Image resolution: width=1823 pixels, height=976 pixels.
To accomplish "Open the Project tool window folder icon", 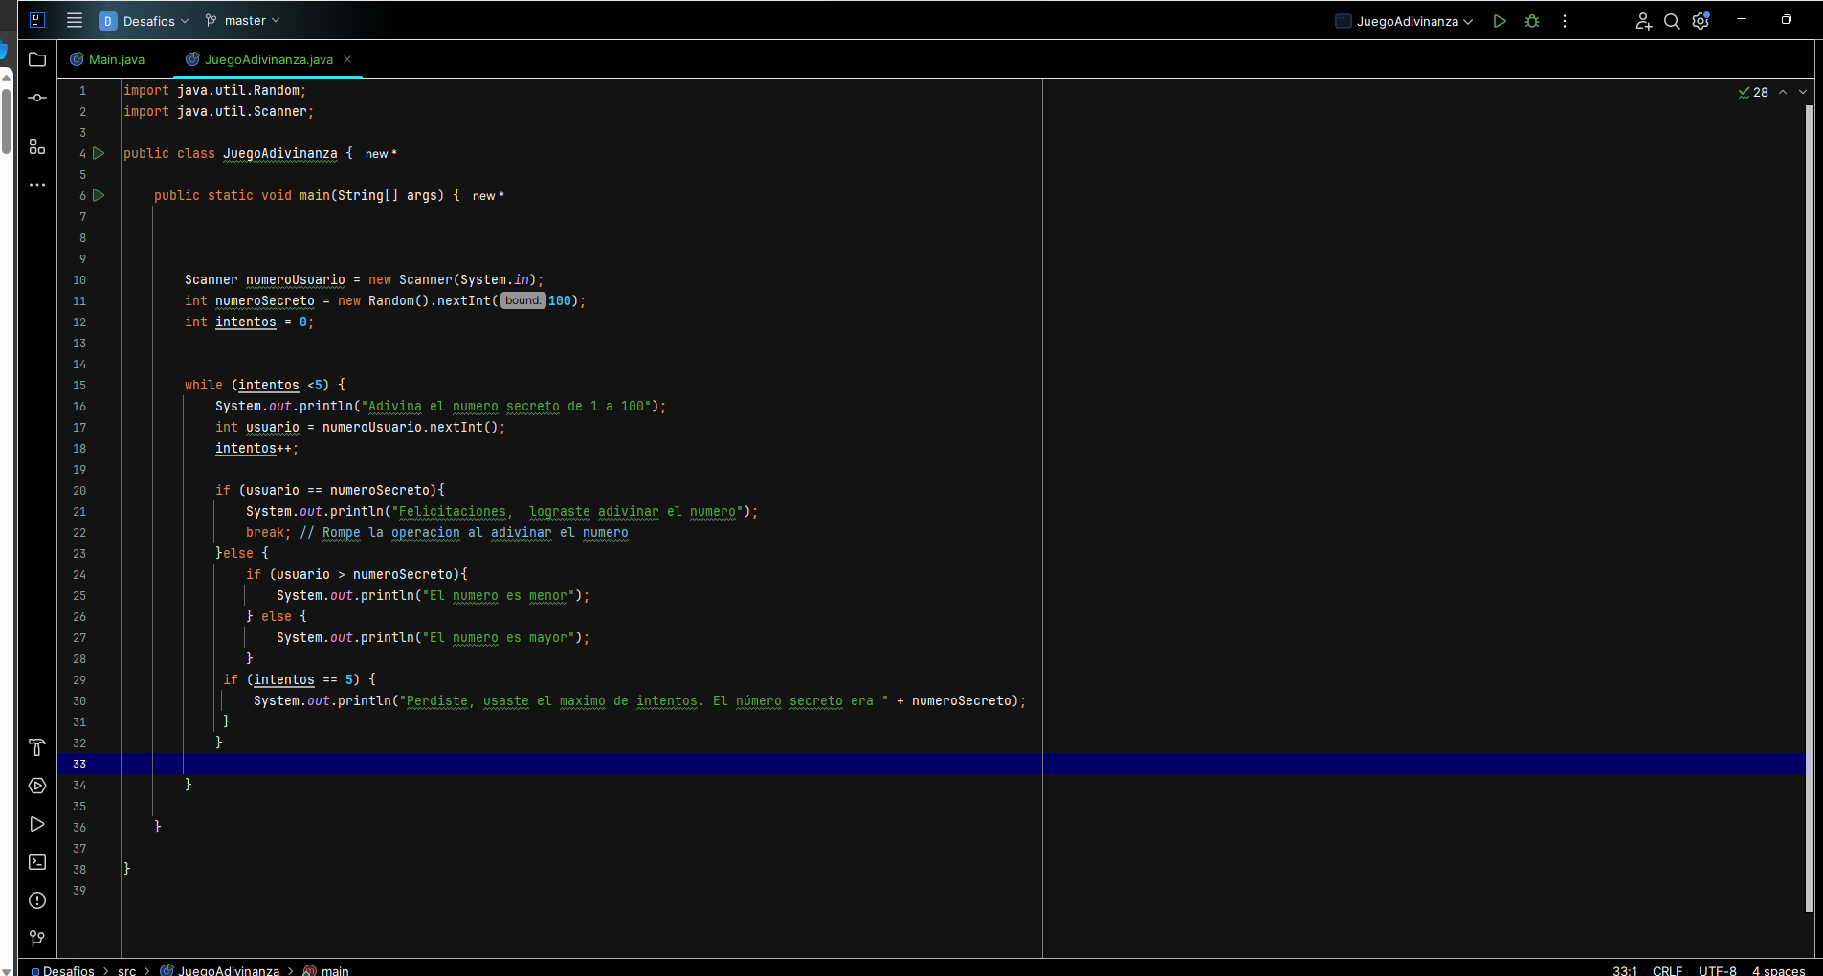I will tap(37, 59).
